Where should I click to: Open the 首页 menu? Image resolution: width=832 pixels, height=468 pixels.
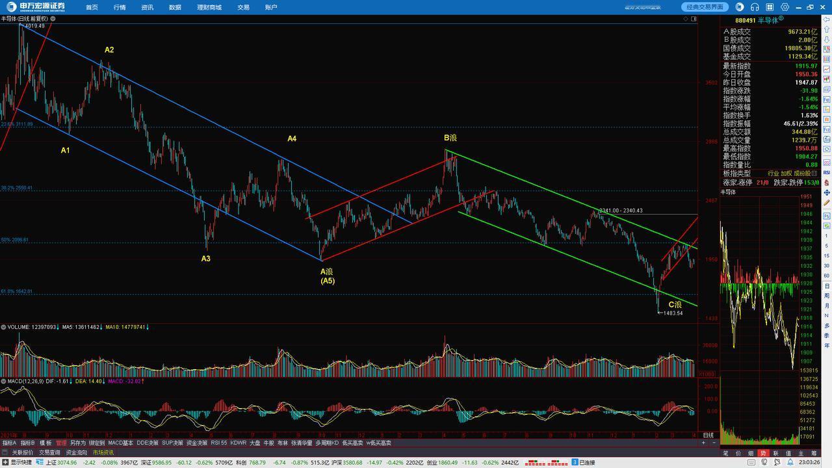click(x=92, y=7)
